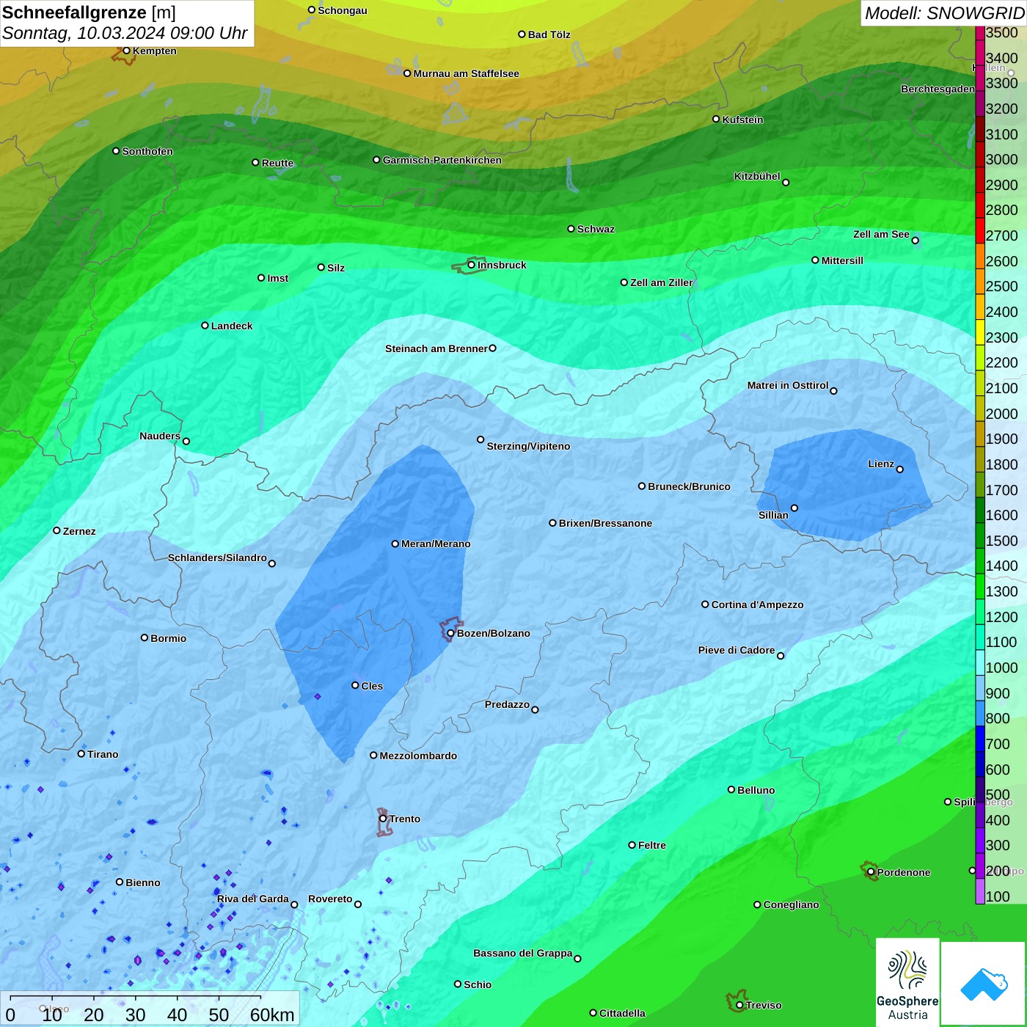Image resolution: width=1027 pixels, height=1027 pixels.
Task: Click the Landeck location dot
Action: [205, 325]
